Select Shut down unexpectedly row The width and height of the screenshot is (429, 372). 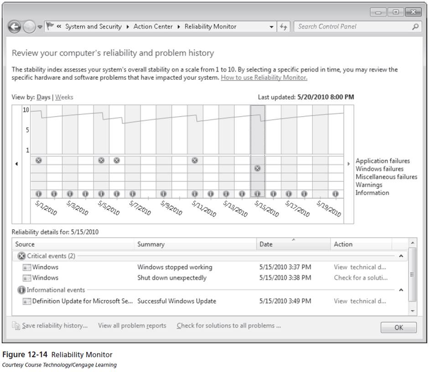tap(209, 278)
